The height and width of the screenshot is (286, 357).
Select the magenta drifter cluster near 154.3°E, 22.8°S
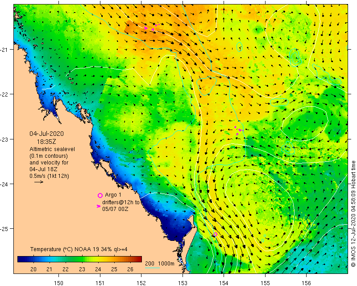(239, 130)
